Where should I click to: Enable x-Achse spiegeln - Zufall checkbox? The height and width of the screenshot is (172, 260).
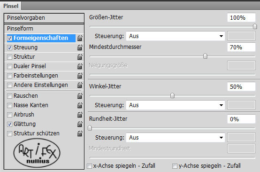89,166
